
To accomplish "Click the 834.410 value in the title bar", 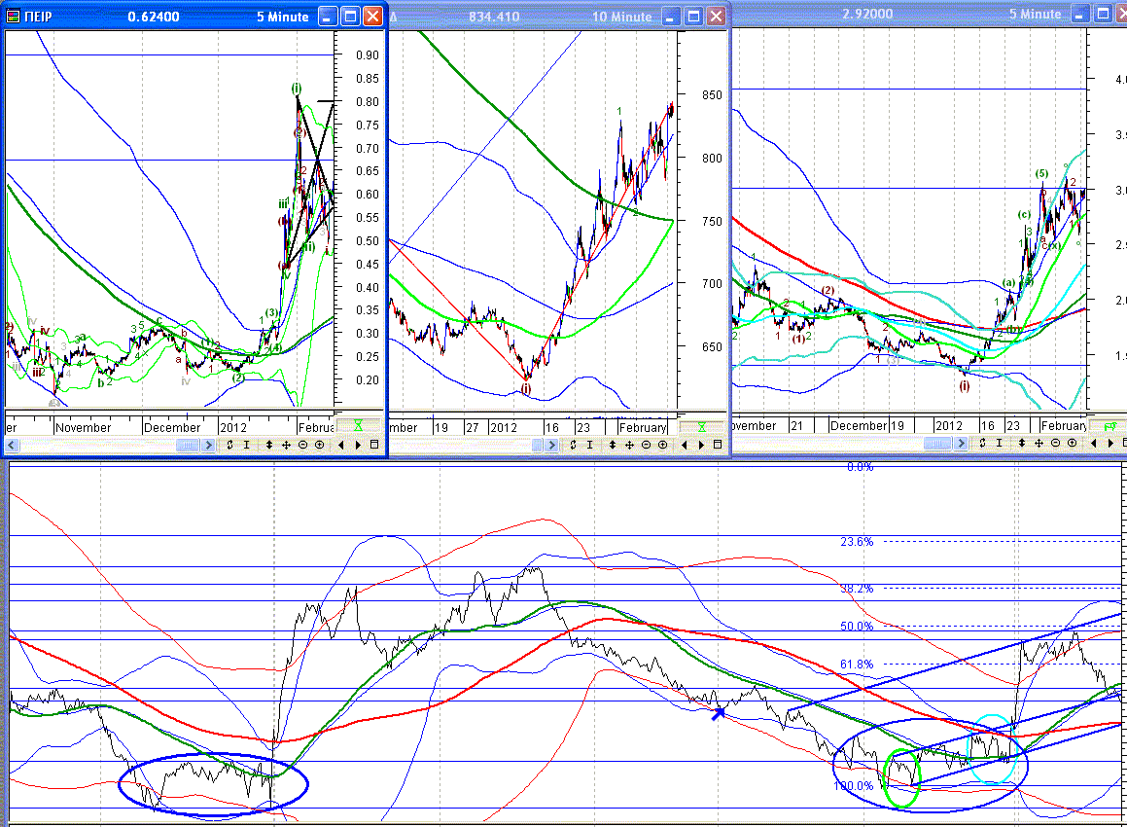I will coord(494,17).
